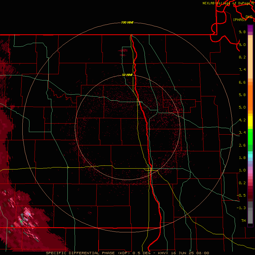The height and width of the screenshot is (255, 255).
Task: Pick the bright green segment of the color bar
Action: [250, 137]
